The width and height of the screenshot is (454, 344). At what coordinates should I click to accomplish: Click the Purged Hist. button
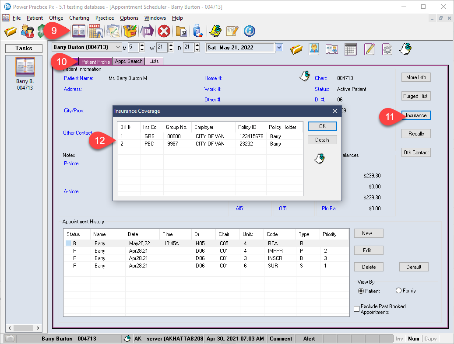(x=416, y=96)
